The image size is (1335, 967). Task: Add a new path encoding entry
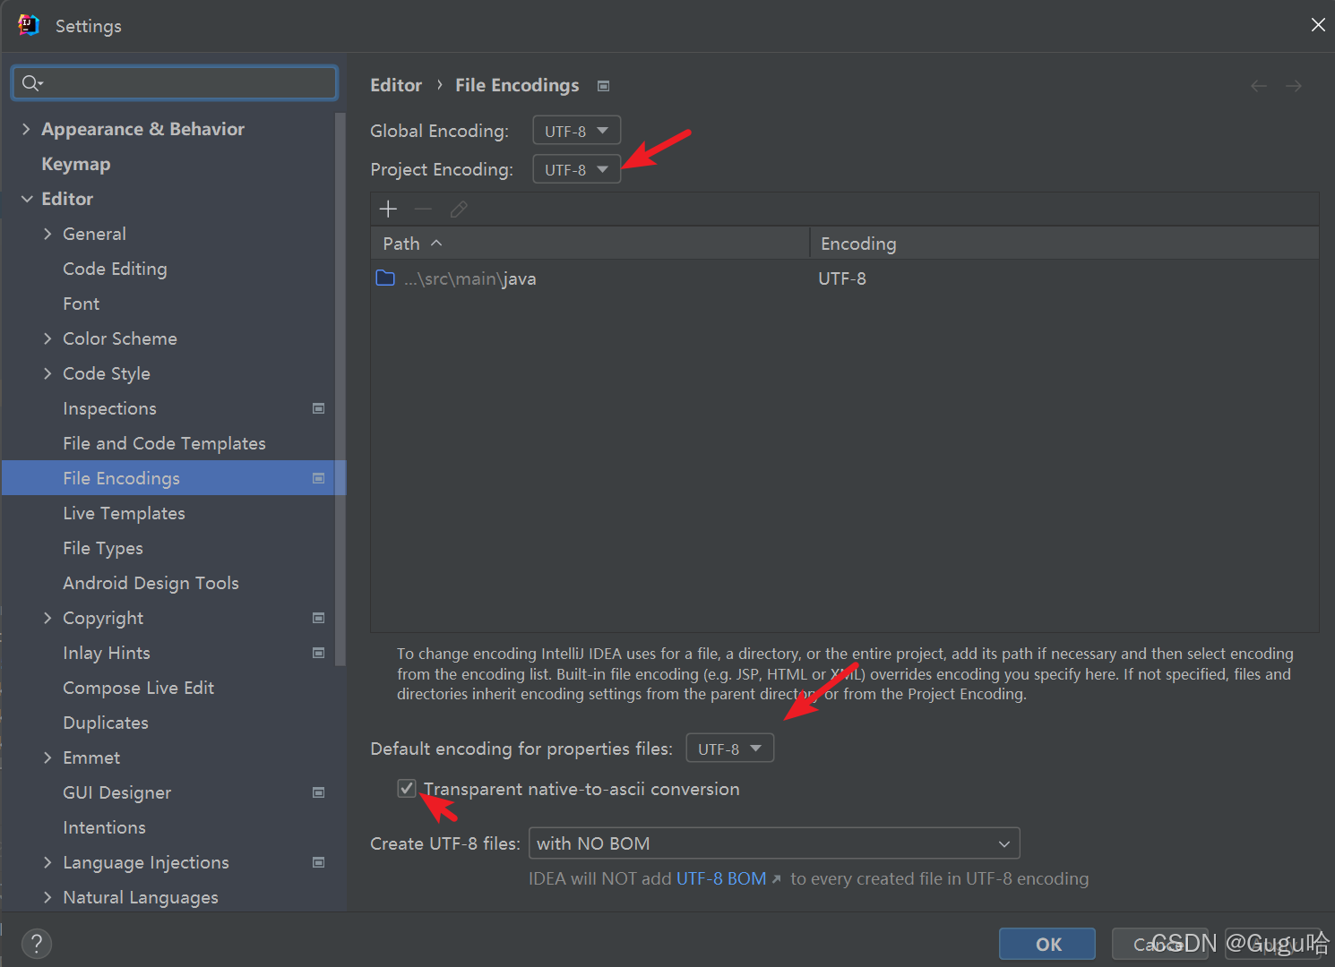pyautogui.click(x=388, y=209)
